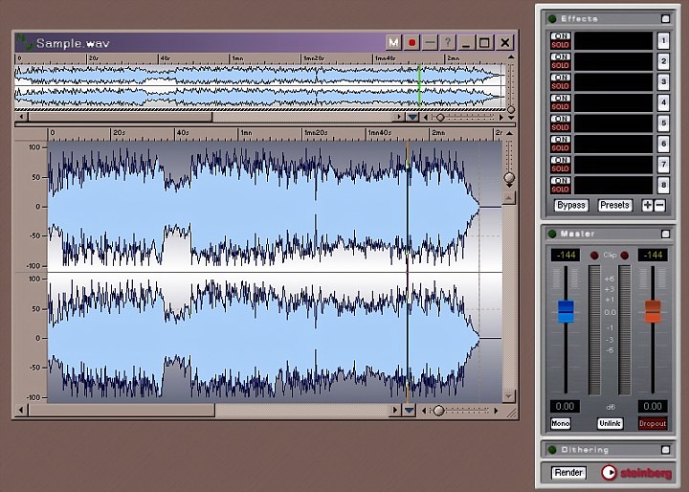Expand the Dithering panel
The width and height of the screenshot is (689, 492).
(x=666, y=449)
